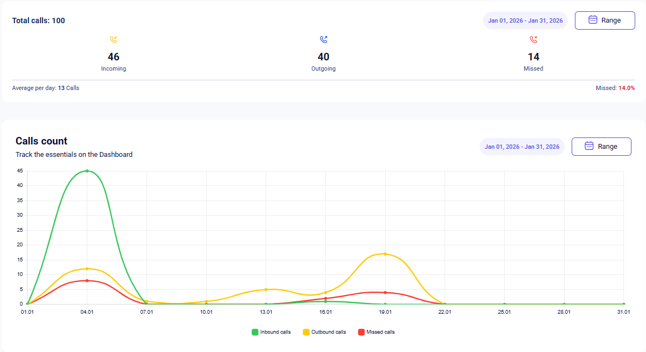Toggle the Inbound calls series label

point(275,332)
